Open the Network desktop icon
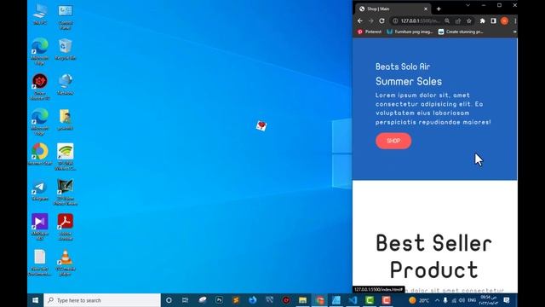Image resolution: width=545 pixels, height=307 pixels. tap(66, 84)
